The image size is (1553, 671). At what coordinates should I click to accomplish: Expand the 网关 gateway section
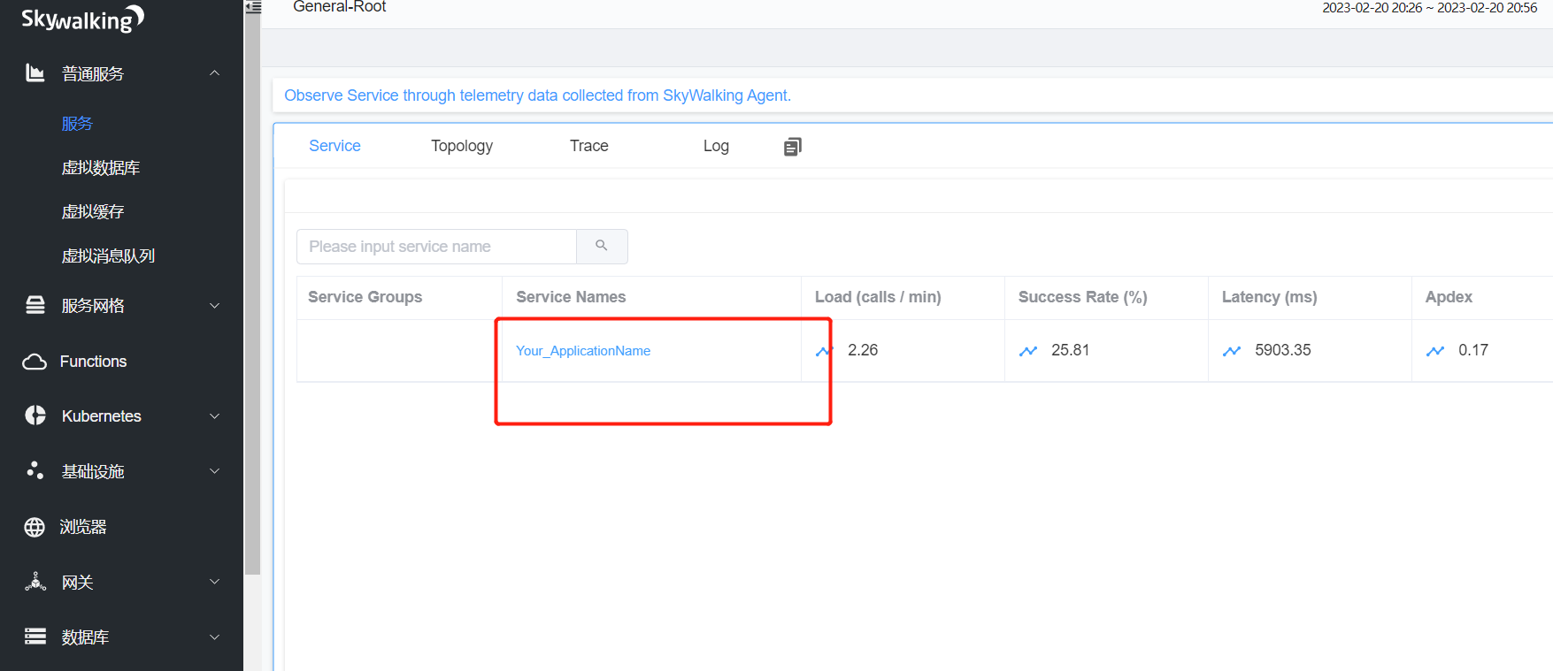214,582
